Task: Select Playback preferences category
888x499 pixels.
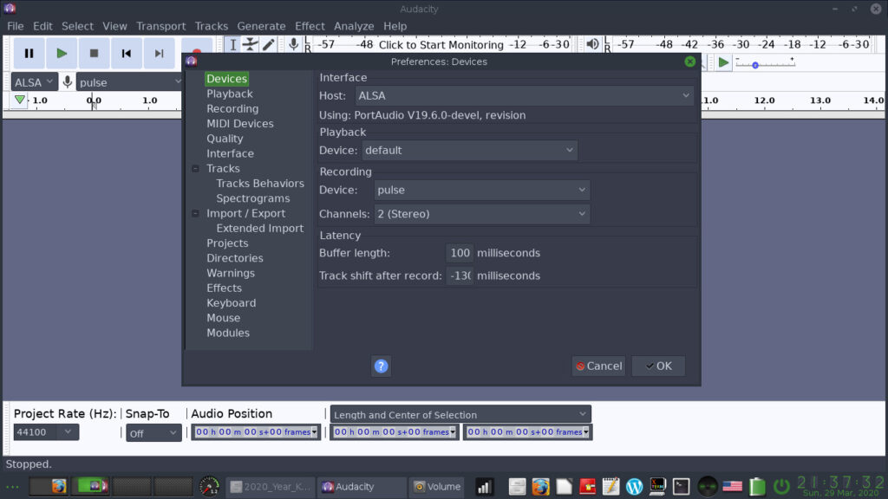Action: pyautogui.click(x=229, y=94)
